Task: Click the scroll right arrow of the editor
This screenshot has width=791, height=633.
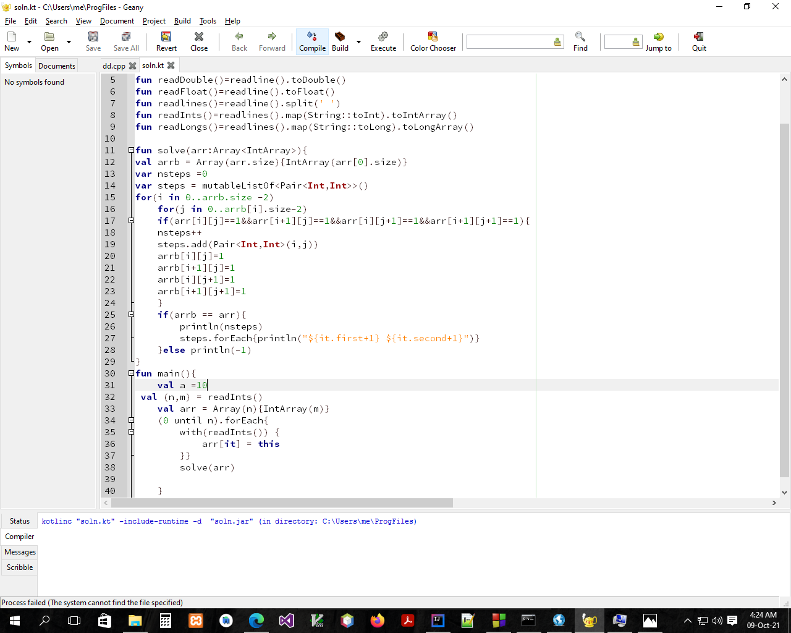Action: coord(774,503)
